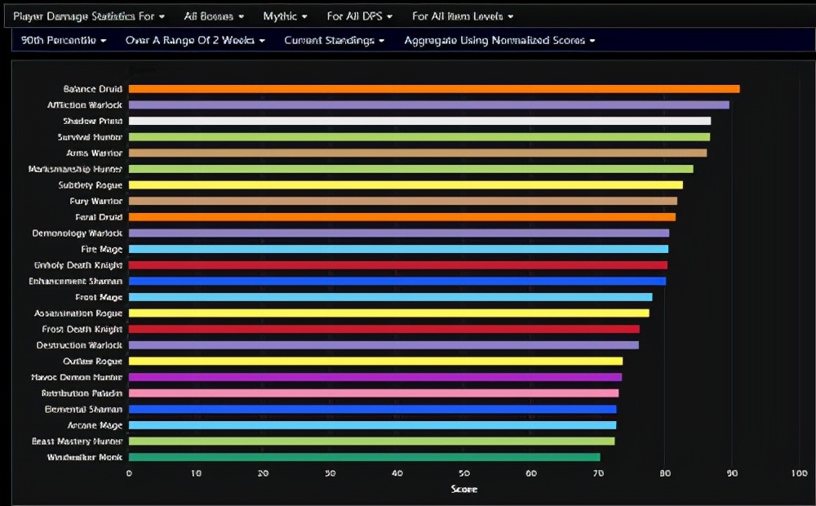This screenshot has height=506, width=816.
Task: Click the Frost Mage bar
Action: point(390,297)
